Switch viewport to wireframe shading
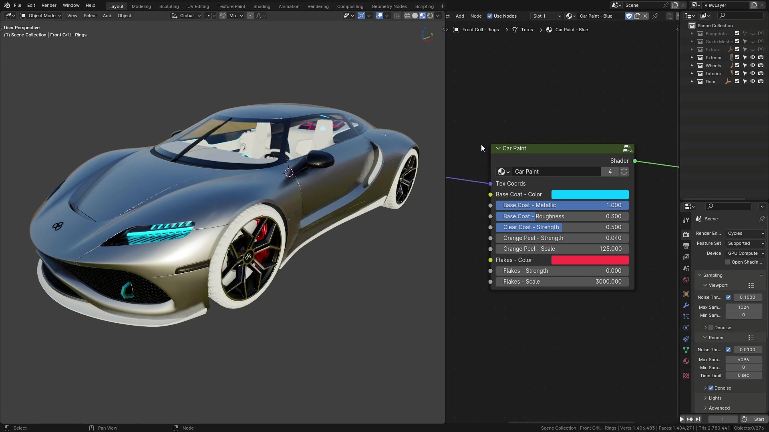The image size is (769, 432). click(407, 16)
